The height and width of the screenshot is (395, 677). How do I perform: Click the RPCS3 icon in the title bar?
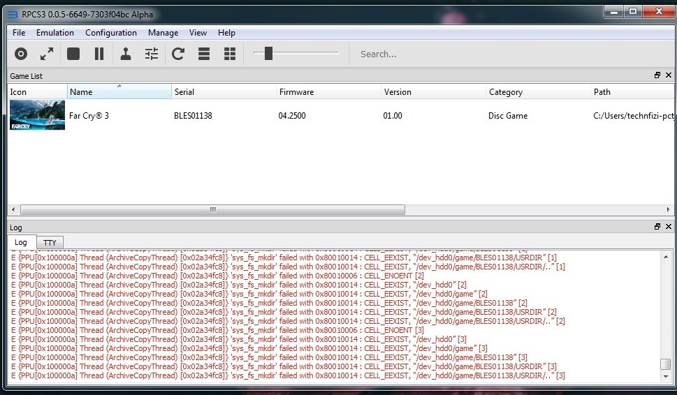pos(13,15)
